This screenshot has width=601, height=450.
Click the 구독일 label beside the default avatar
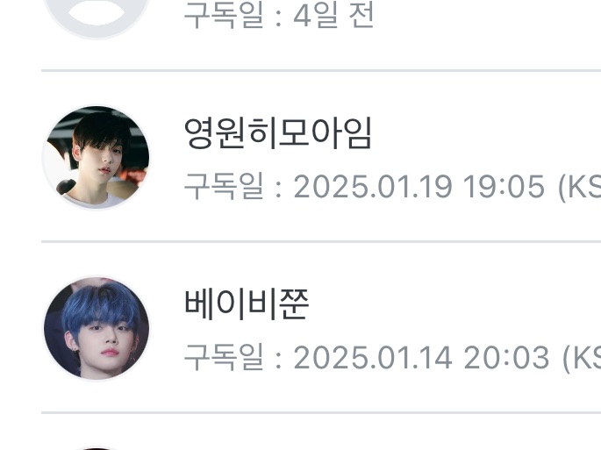[224, 16]
